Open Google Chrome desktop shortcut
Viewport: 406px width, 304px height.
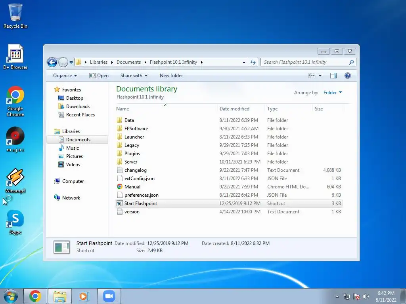(15, 101)
